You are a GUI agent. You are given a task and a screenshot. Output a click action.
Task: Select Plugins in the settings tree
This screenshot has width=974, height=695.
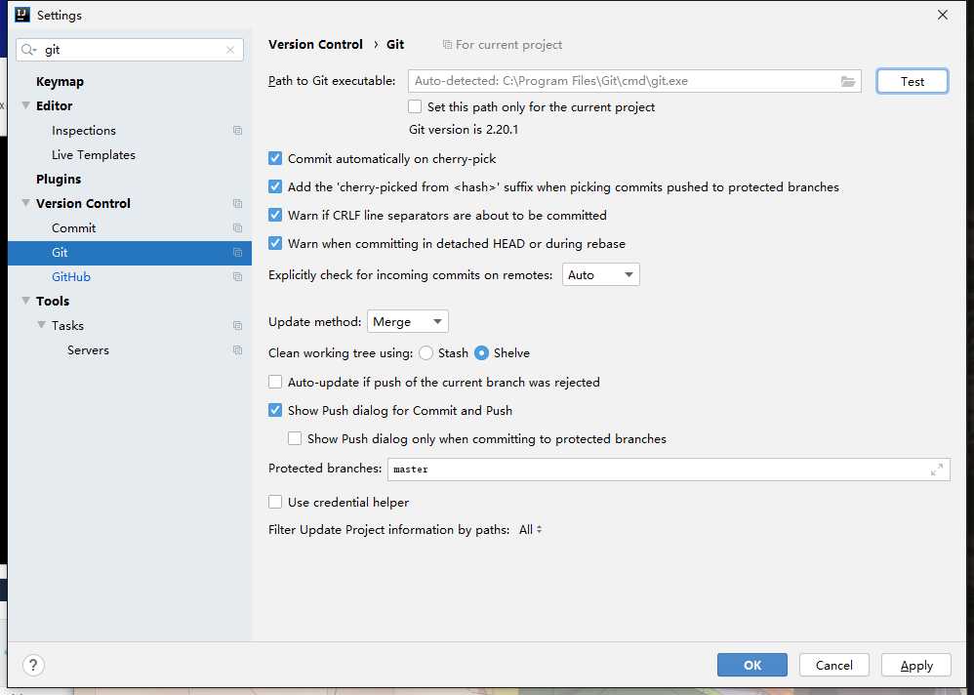click(x=59, y=179)
